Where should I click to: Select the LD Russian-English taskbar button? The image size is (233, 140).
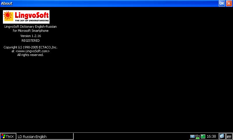45,136
